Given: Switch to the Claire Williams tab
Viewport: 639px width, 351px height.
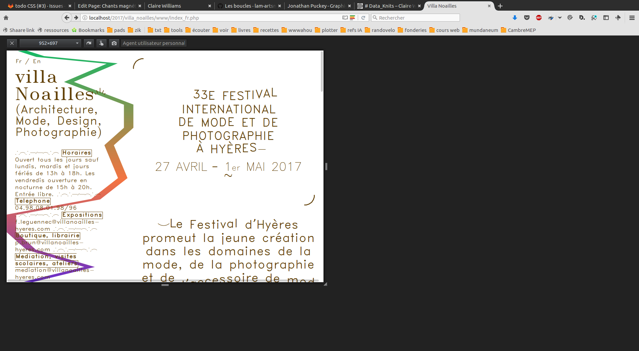Looking at the screenshot, I should [x=164, y=6].
